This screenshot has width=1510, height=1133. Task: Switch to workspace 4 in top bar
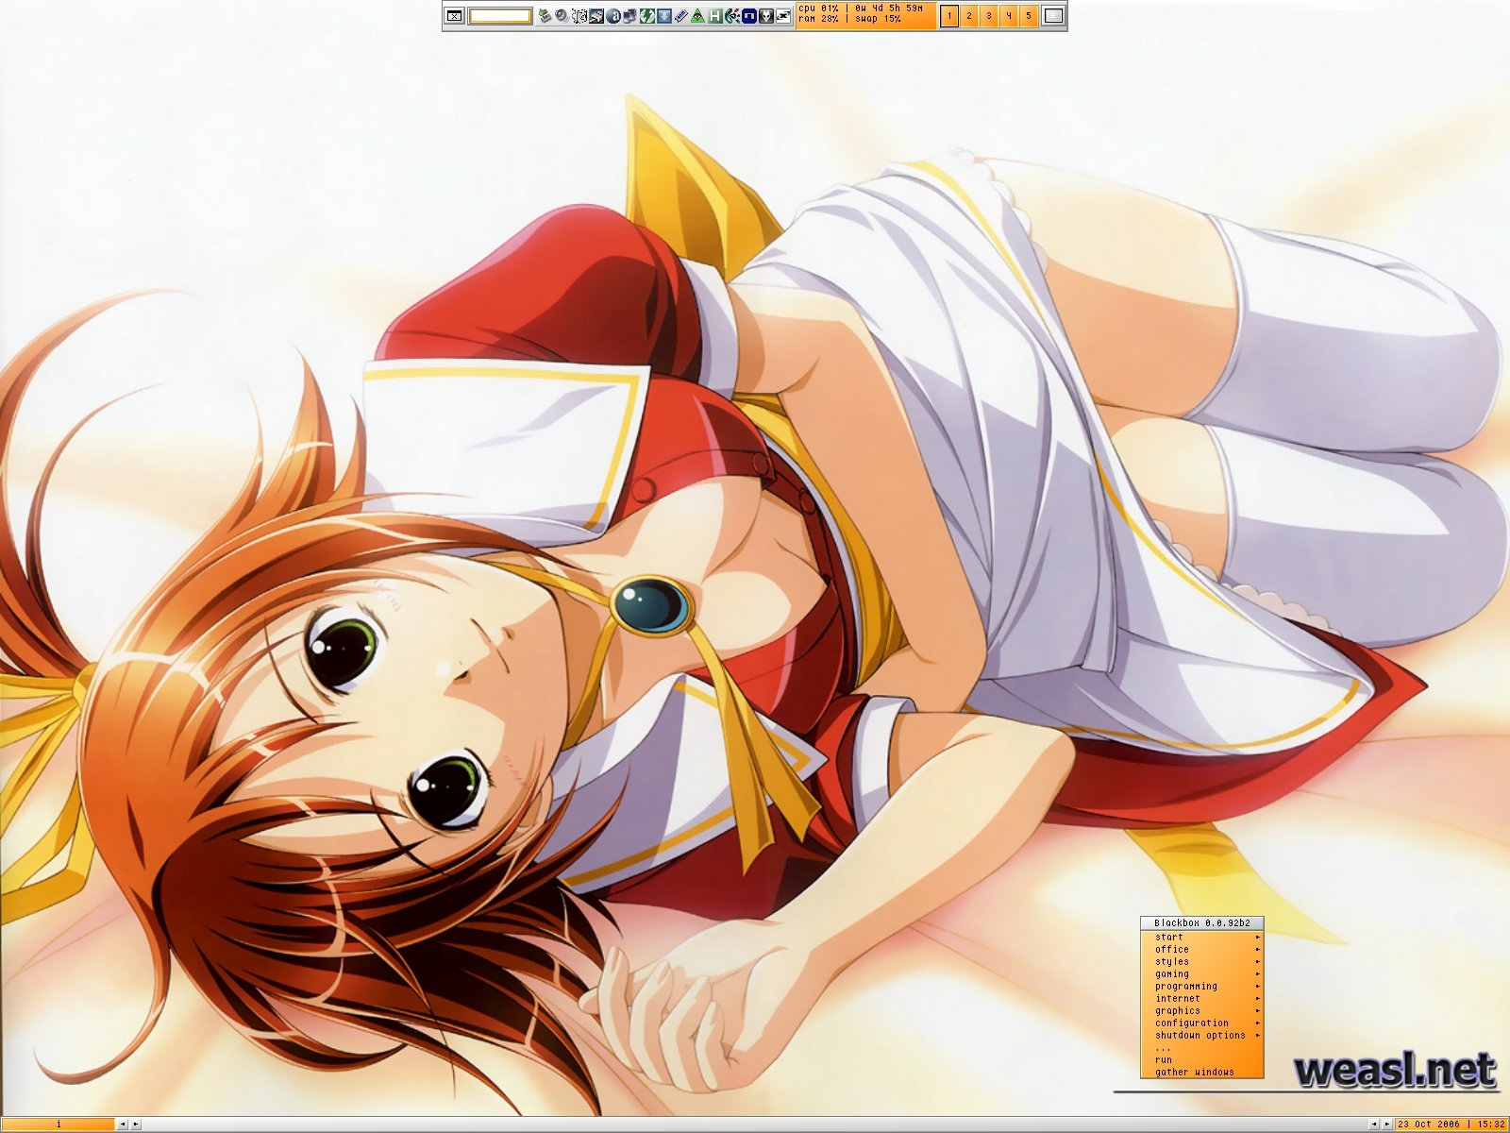click(x=1008, y=15)
